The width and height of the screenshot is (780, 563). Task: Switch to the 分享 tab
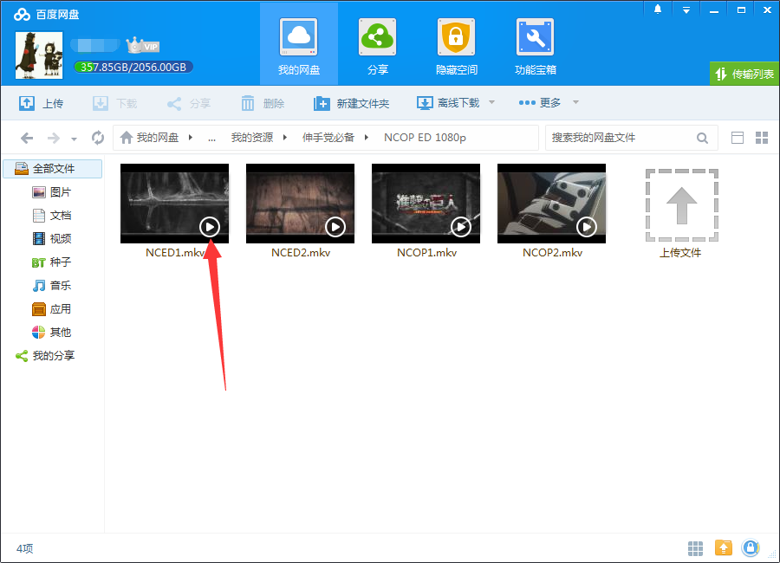(378, 46)
